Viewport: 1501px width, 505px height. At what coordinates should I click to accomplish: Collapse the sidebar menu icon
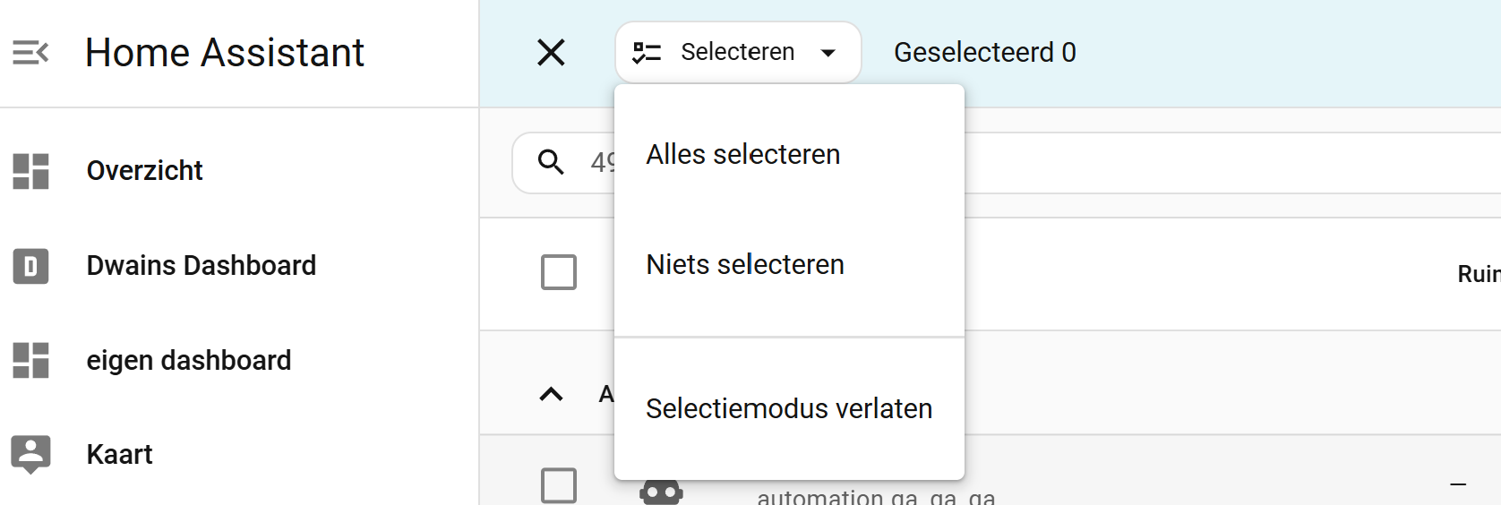pos(30,53)
